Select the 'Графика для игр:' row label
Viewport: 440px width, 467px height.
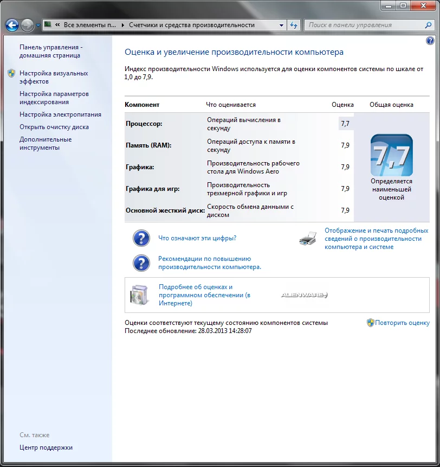pyautogui.click(x=153, y=189)
